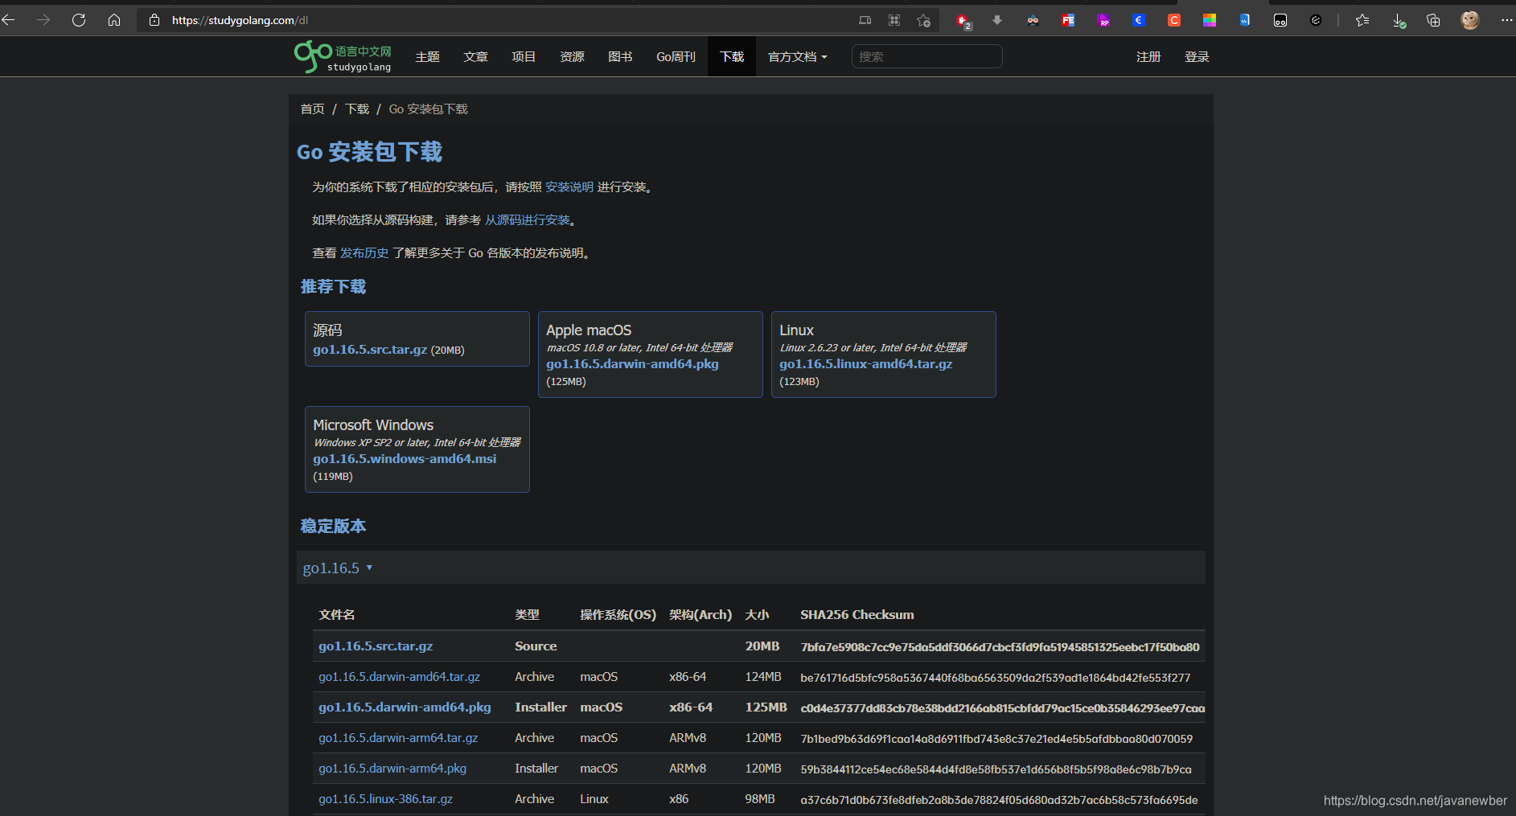
Task: Click go1.16.5.darwin-arm64.pkg in table
Action: tap(392, 769)
